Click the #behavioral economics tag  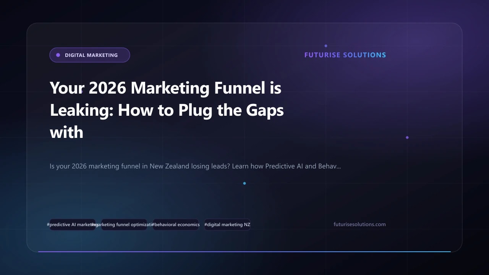[176, 225]
